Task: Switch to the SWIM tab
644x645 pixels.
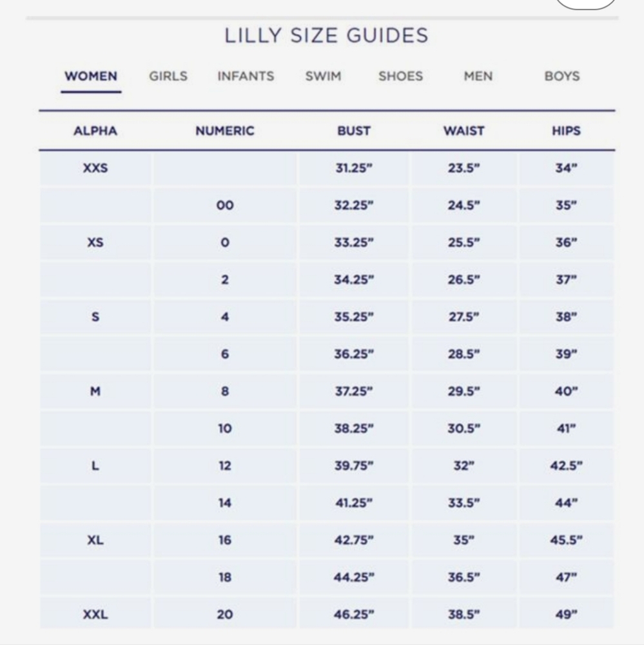Action: pyautogui.click(x=323, y=77)
